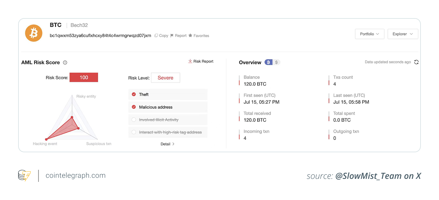439x200 pixels.
Task: Select the Involved Illicit Activity option
Action: (134, 119)
